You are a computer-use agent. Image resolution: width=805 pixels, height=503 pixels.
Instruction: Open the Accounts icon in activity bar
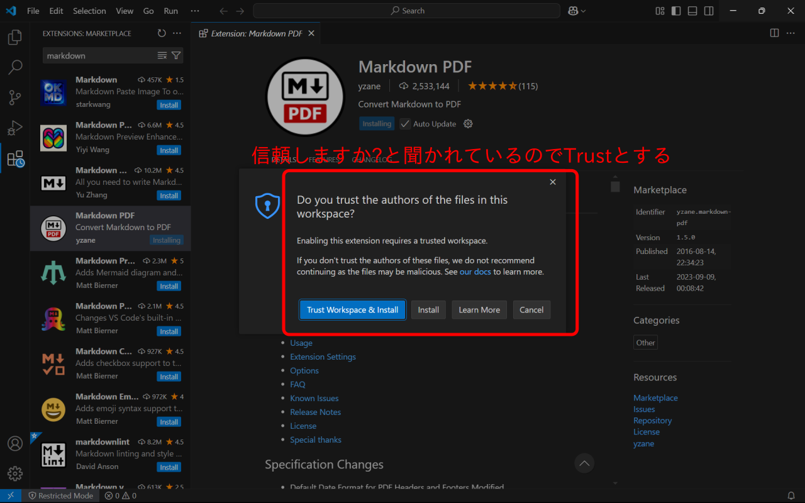[15, 443]
